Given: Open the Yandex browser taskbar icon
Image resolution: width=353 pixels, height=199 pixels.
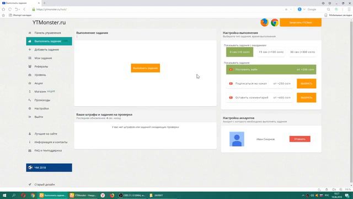Looking at the screenshot, I should 103,195.
